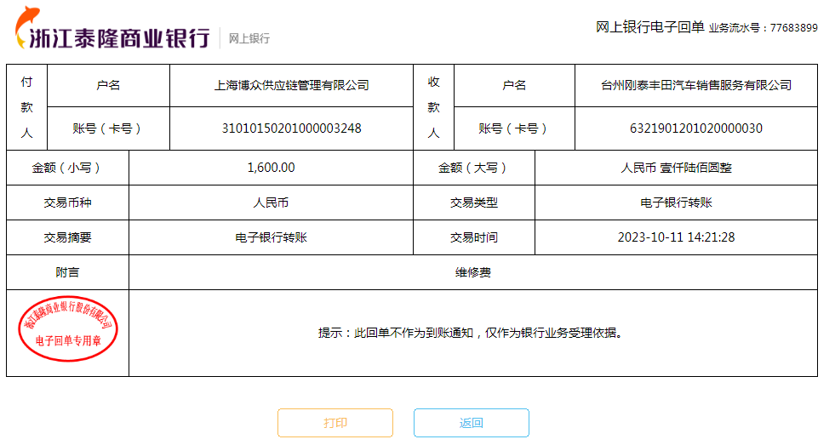Click the 网上银行电子回单 title

click(x=649, y=27)
